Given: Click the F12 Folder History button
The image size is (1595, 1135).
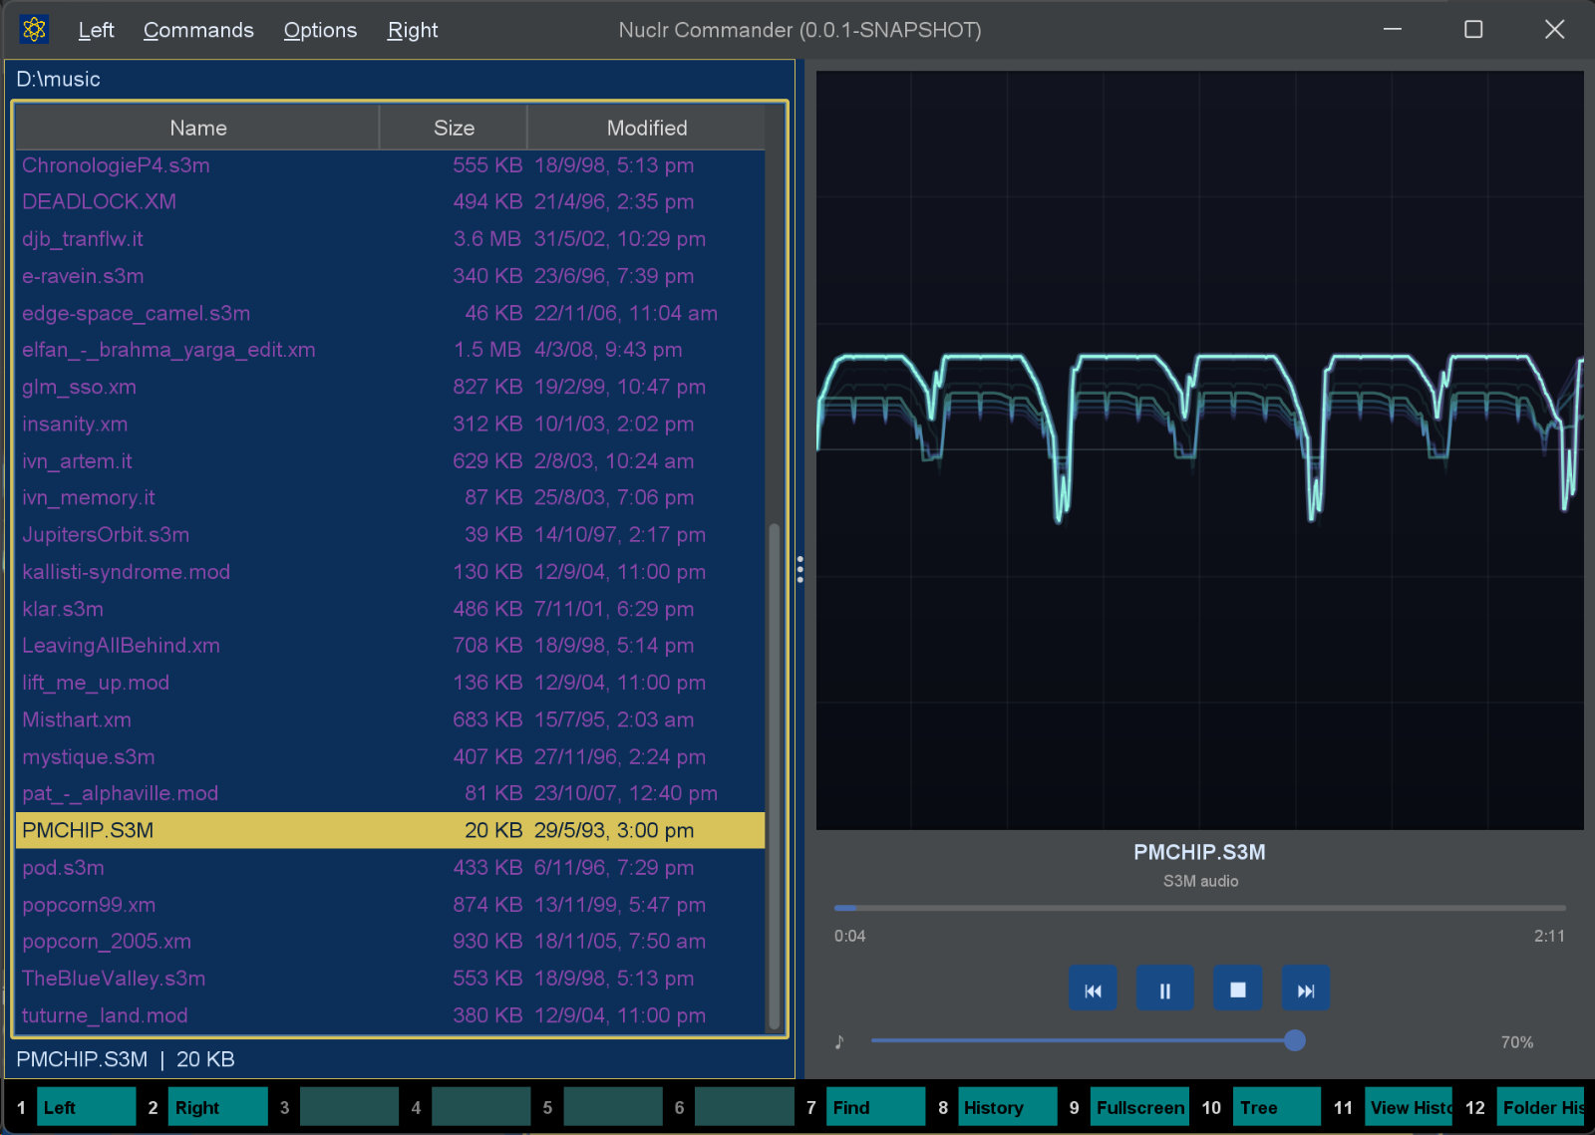Looking at the screenshot, I should tap(1540, 1107).
